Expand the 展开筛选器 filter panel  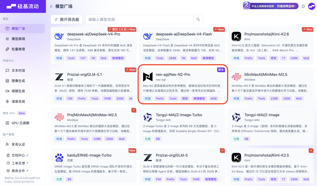(67, 20)
